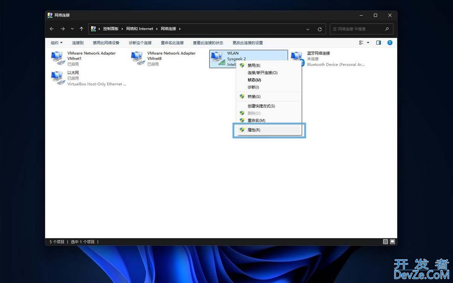This screenshot has width=453, height=283.
Task: Choose 属性(R) from context menu
Action: tap(268, 130)
